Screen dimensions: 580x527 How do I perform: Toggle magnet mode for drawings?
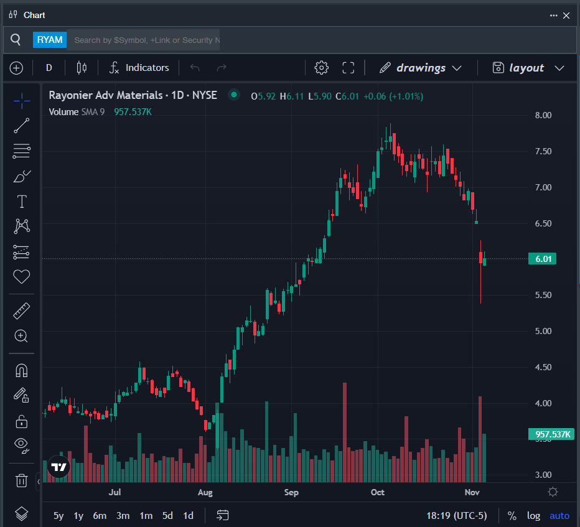22,370
